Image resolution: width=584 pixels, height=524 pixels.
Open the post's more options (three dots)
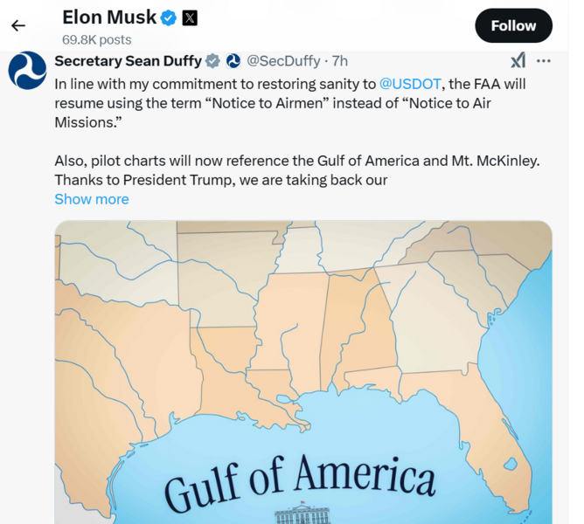click(544, 61)
